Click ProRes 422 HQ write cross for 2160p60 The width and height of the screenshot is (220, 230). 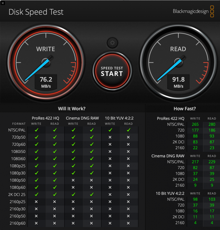tap(36, 223)
